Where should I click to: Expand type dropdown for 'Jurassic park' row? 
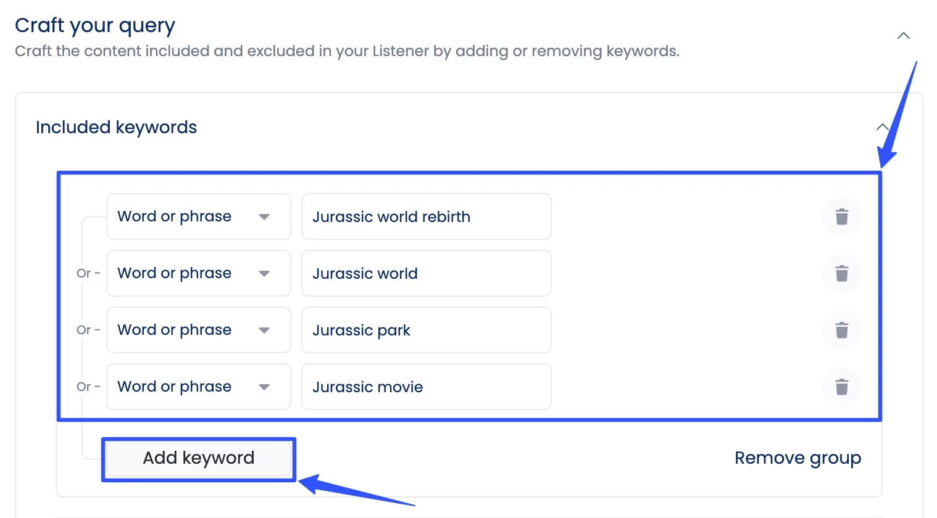(198, 331)
